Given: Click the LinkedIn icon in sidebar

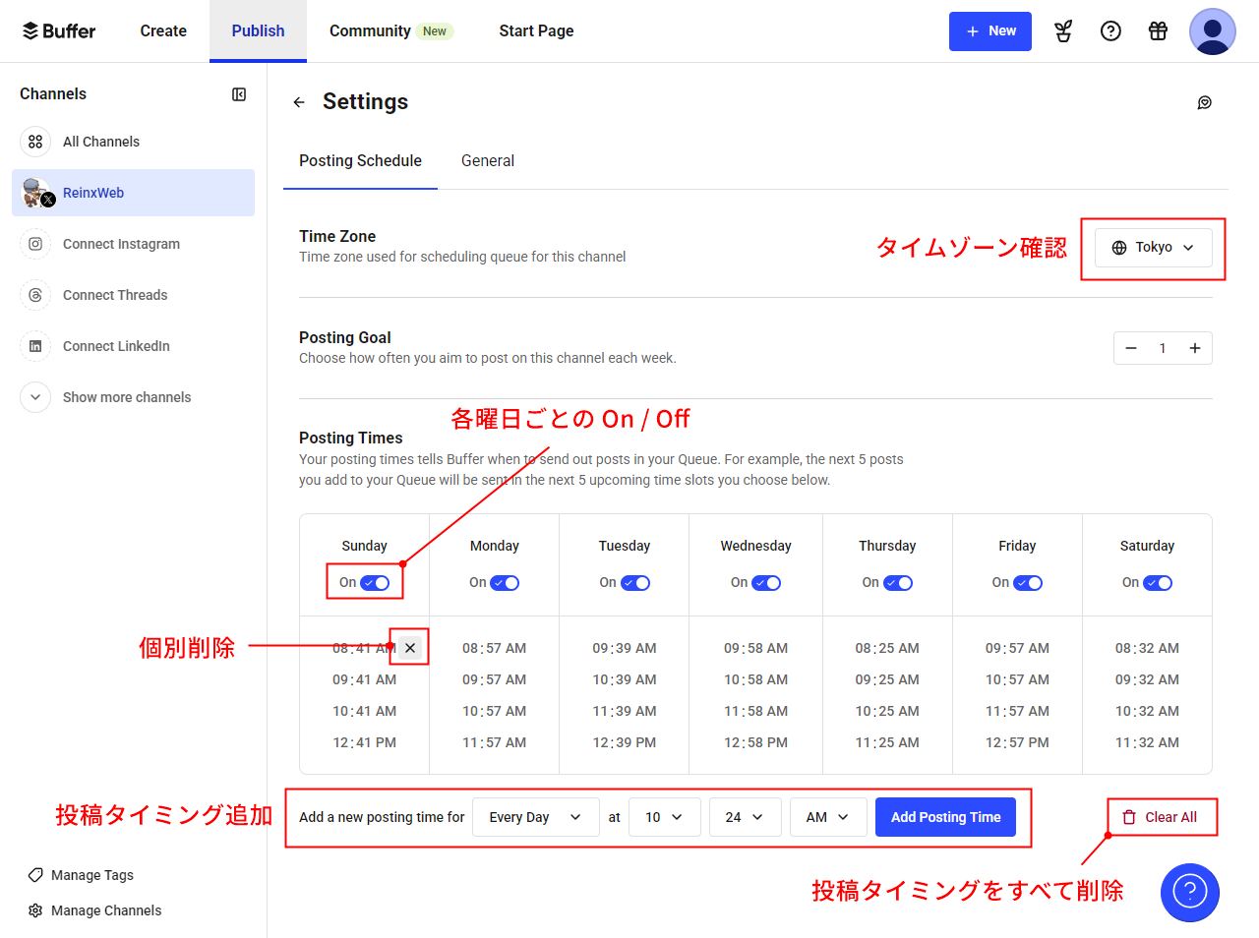Looking at the screenshot, I should (x=35, y=346).
